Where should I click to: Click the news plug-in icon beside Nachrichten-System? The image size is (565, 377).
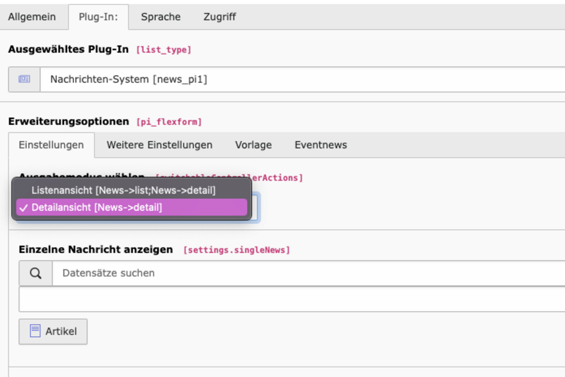coord(24,79)
